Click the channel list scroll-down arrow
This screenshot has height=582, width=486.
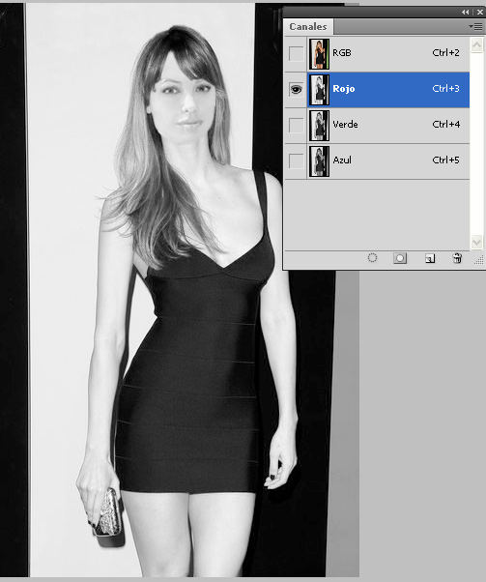tap(476, 242)
